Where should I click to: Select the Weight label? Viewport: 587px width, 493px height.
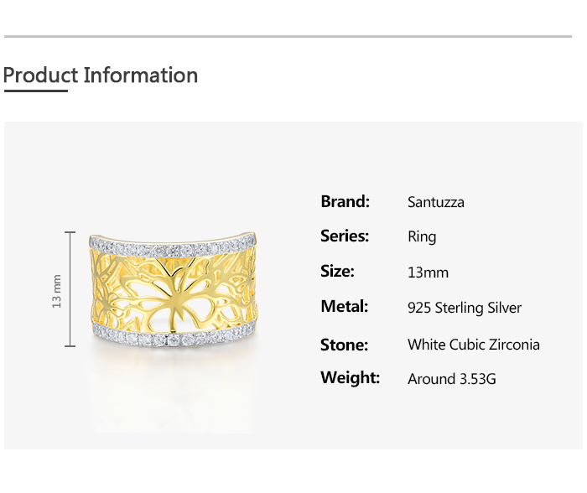point(350,378)
